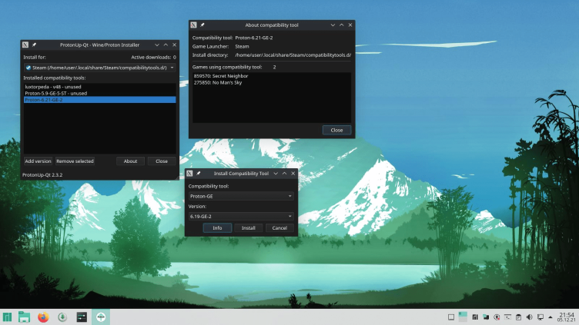Select Proton-5.9-GE-5-ST - unused entry
The width and height of the screenshot is (579, 325).
(x=99, y=93)
